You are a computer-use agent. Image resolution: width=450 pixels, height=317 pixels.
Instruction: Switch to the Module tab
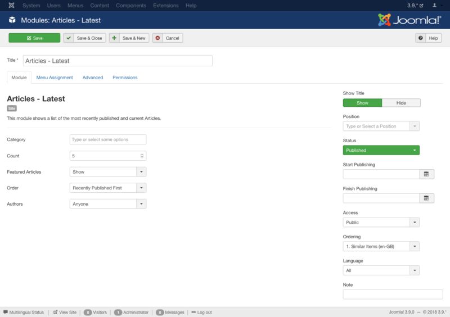click(x=19, y=78)
